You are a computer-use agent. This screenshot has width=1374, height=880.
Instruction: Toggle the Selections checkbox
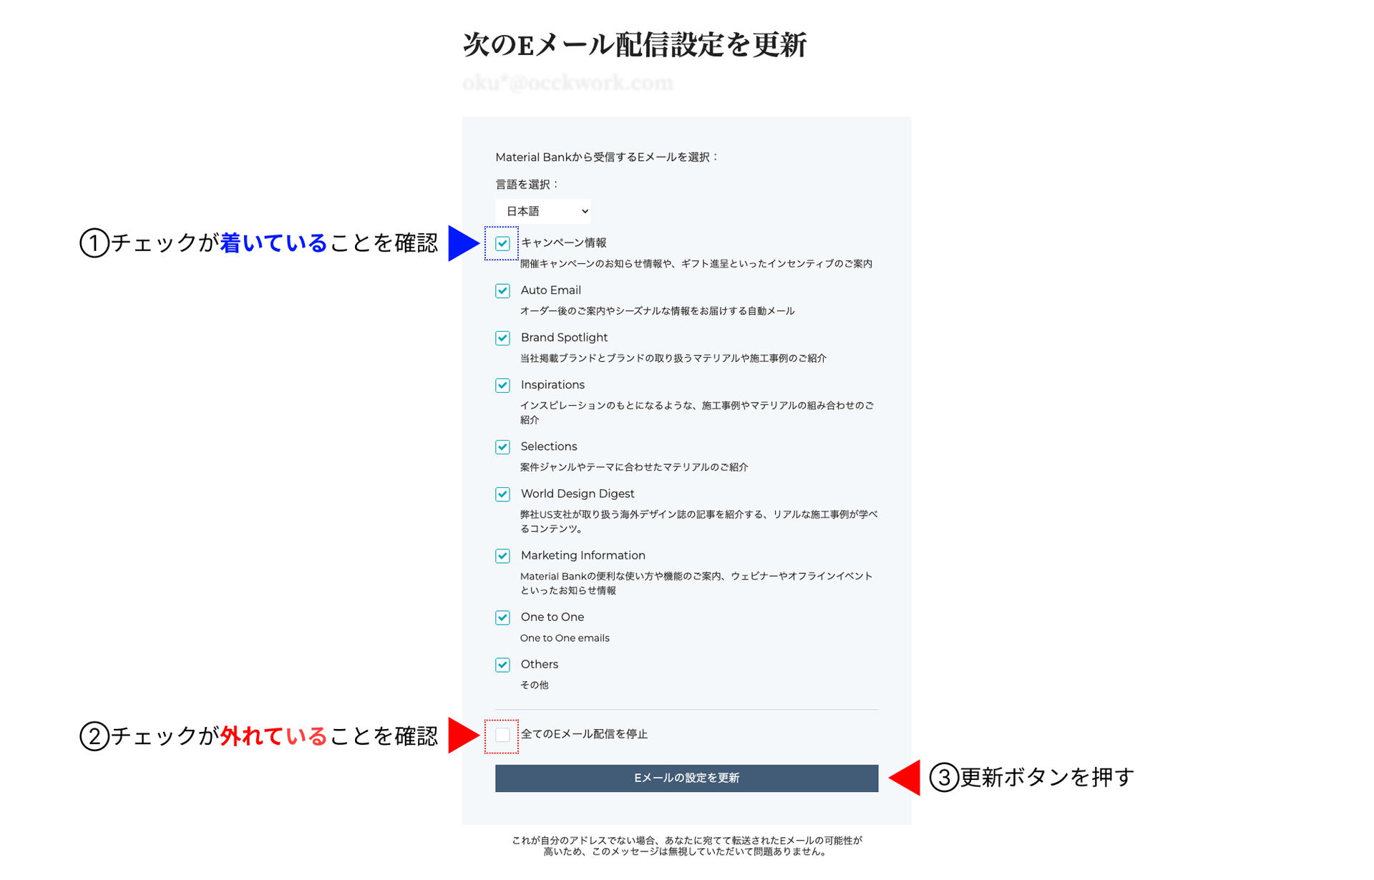point(502,447)
